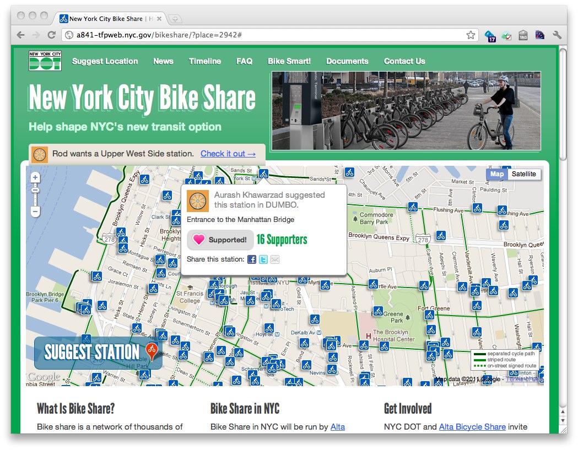Click the Entrance to the Manhattan Bridge text
Image resolution: width=578 pixels, height=450 pixels.
pos(241,220)
